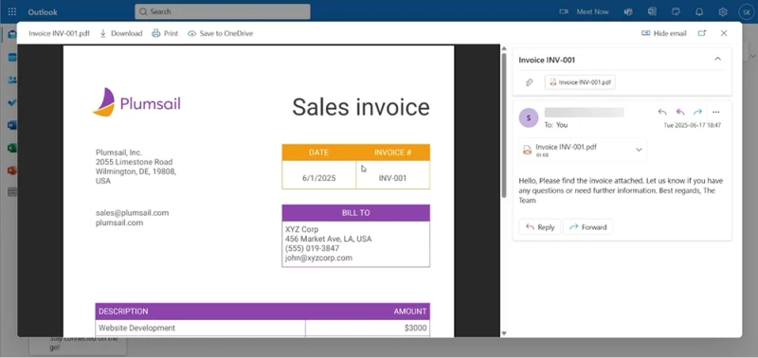Click the Download arrow icon

[102, 33]
